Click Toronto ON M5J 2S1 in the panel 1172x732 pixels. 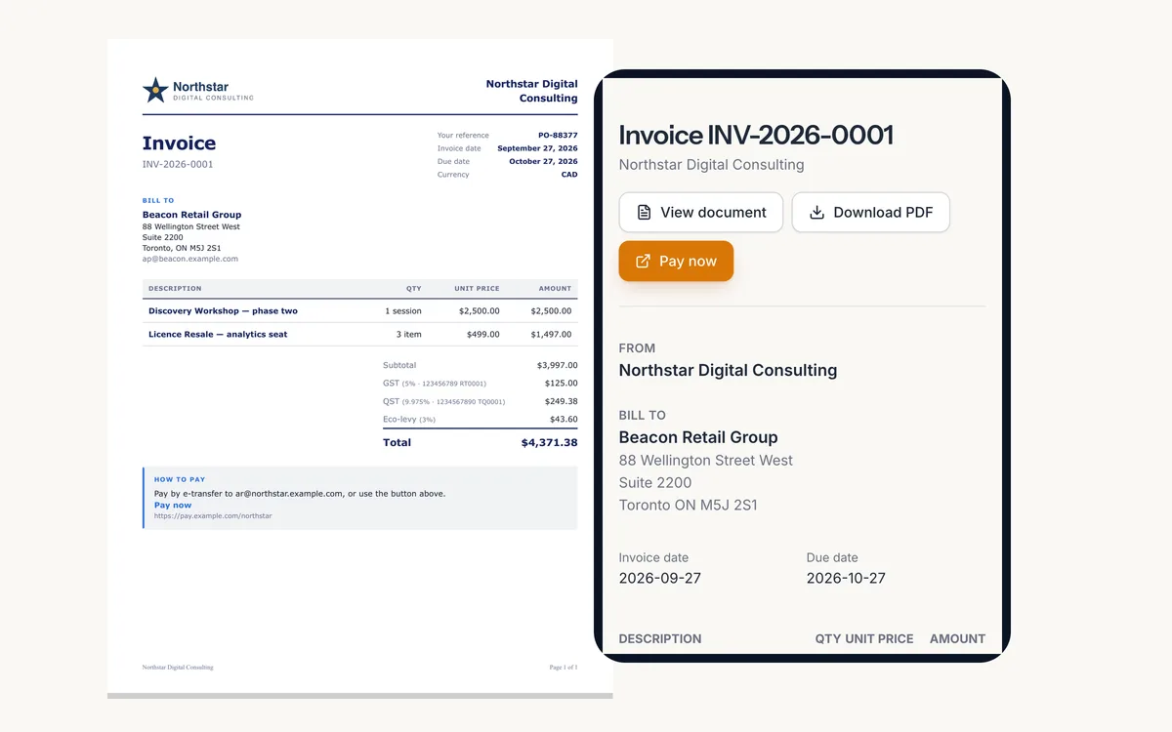point(689,505)
